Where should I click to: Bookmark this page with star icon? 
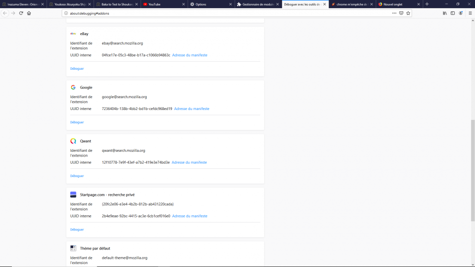408,13
